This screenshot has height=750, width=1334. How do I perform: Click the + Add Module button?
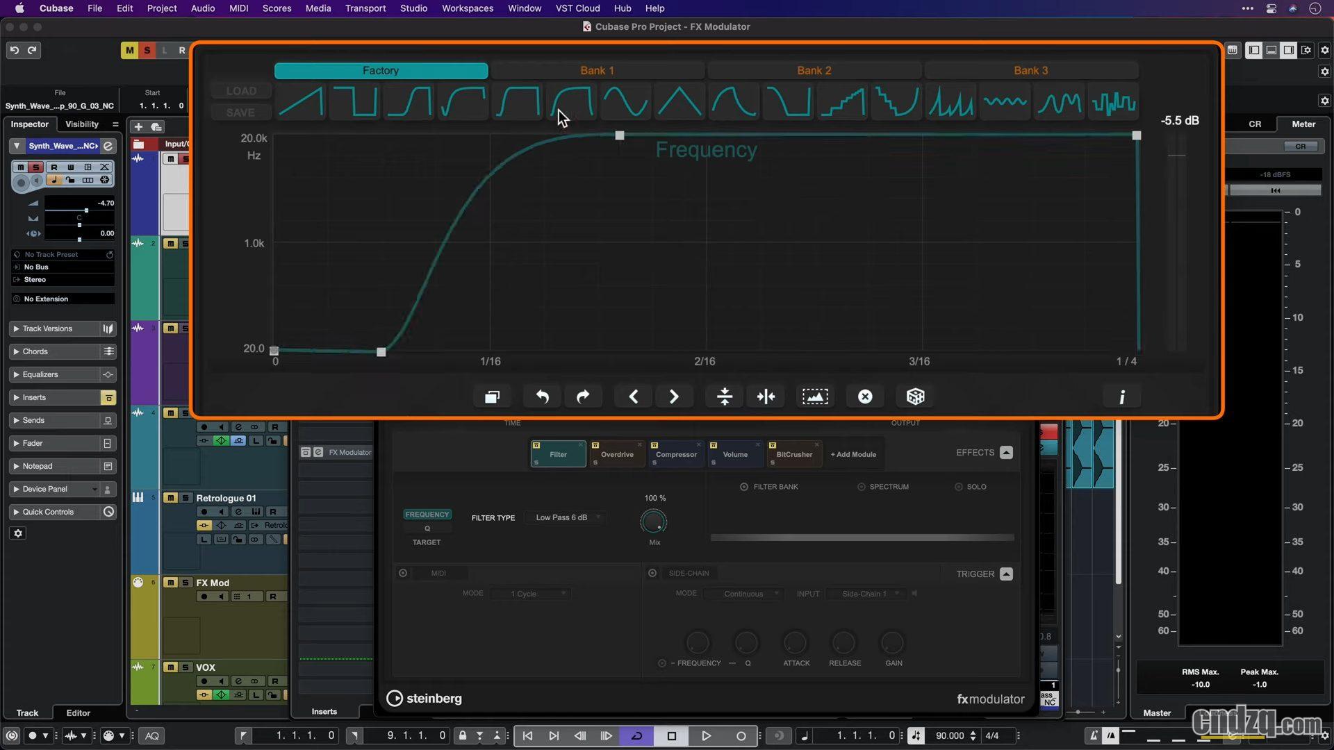pos(853,454)
